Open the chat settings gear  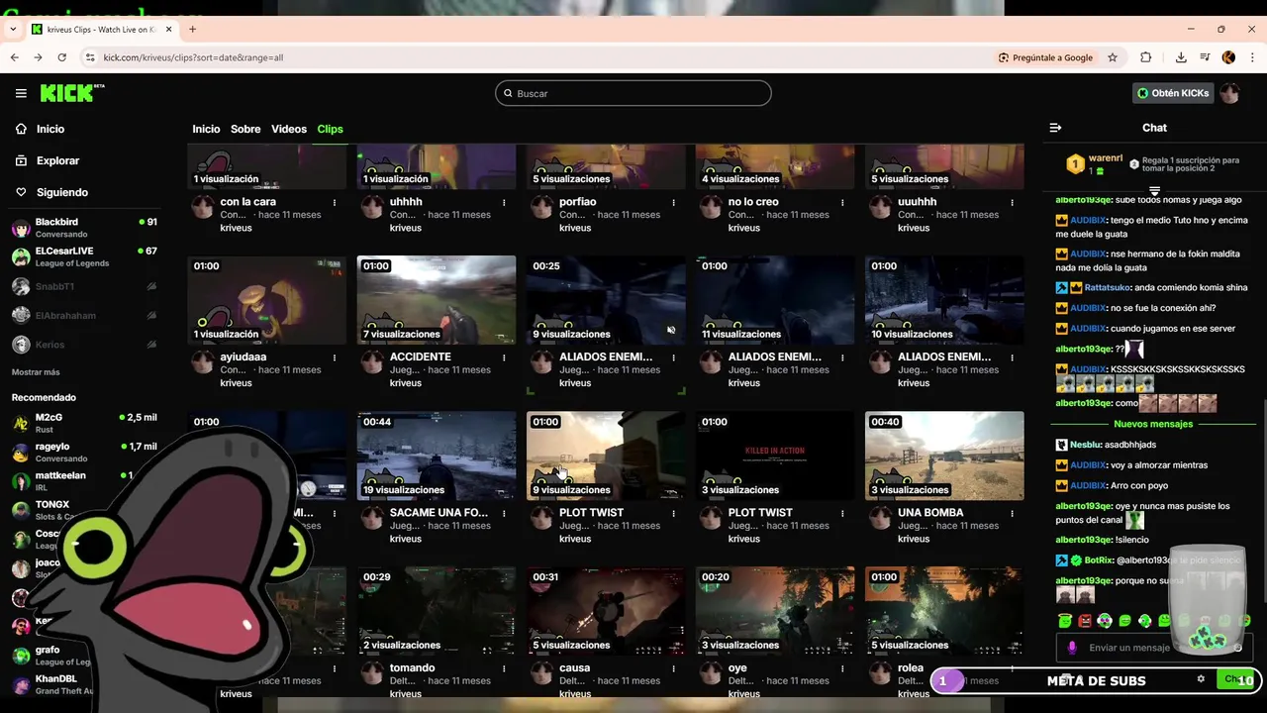1201,679
